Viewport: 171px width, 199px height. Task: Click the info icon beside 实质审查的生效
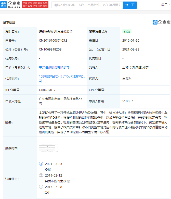tap(69, 181)
